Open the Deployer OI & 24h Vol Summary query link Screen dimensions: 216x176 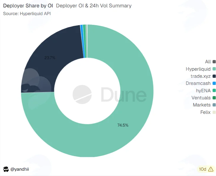coord(94,6)
